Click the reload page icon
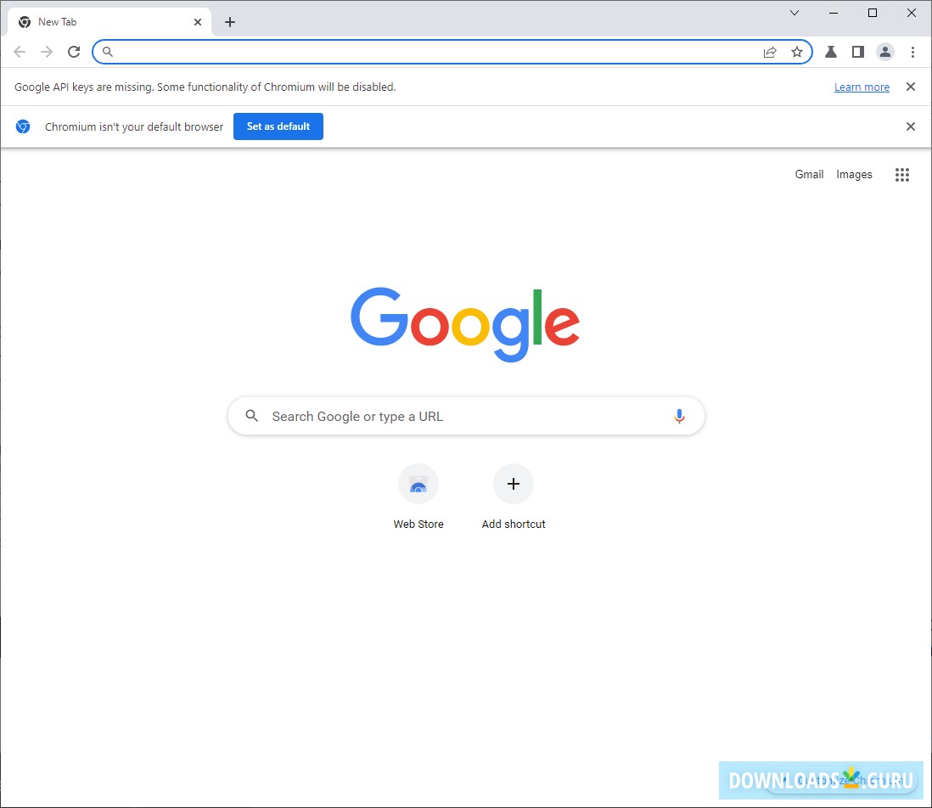 (74, 52)
